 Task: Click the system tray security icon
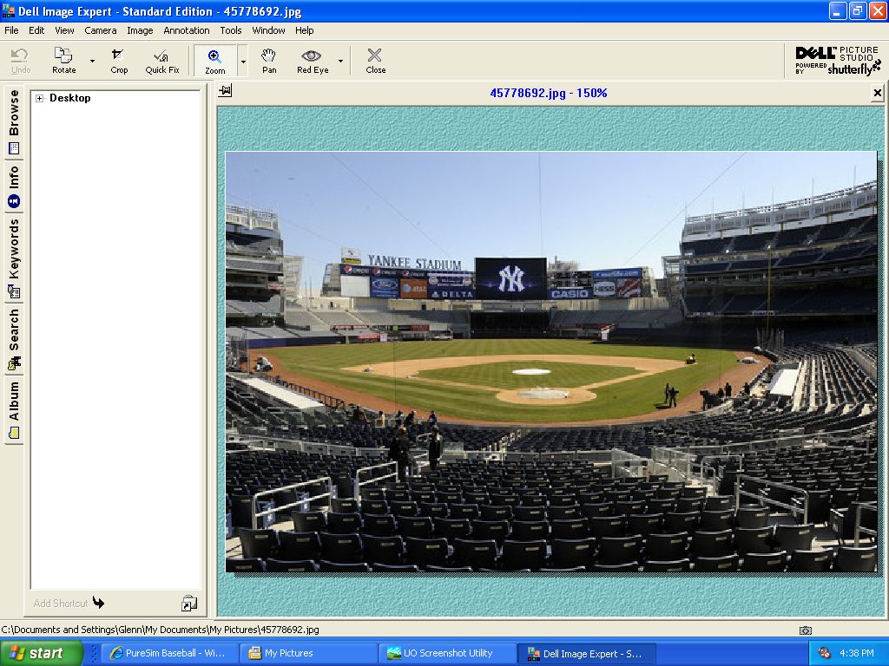[x=825, y=653]
